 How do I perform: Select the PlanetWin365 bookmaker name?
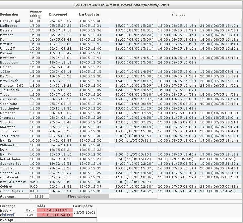point(12,85)
